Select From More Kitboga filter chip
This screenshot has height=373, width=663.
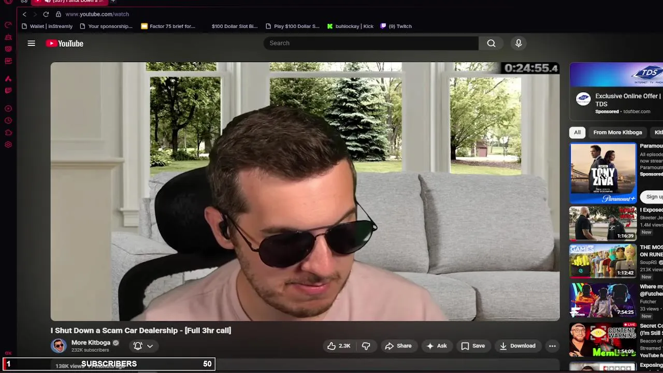point(617,133)
